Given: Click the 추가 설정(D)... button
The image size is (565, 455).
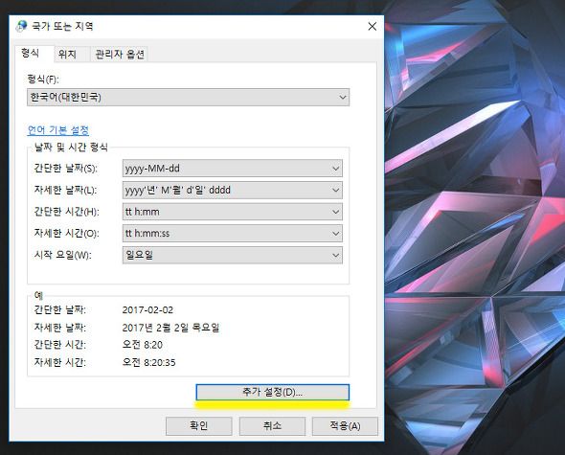Looking at the screenshot, I should coord(272,392).
